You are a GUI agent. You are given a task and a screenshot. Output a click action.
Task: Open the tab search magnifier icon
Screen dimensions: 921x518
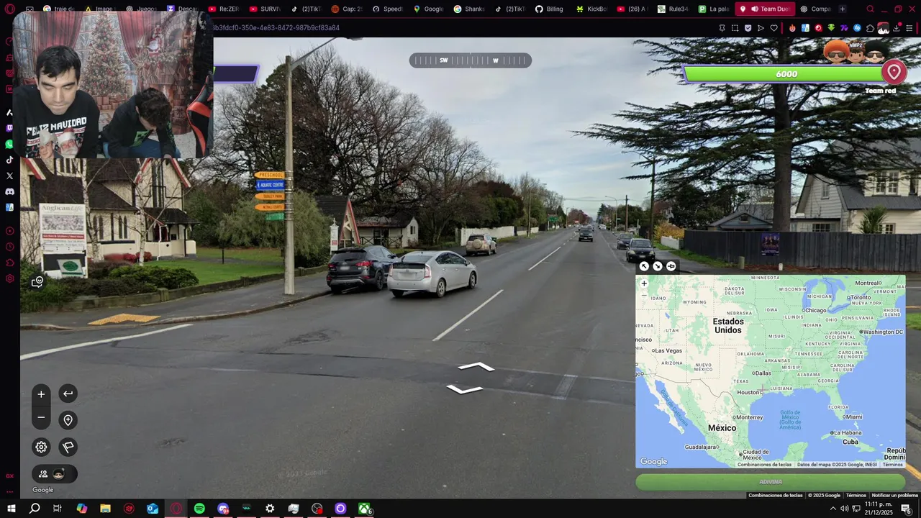pos(870,9)
